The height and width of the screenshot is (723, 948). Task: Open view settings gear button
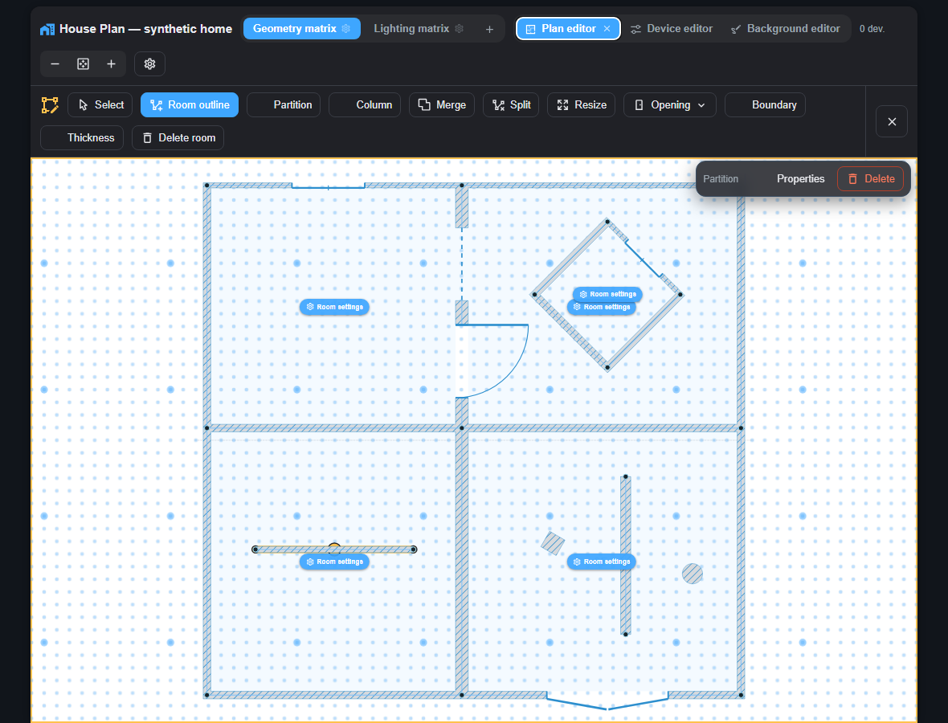pos(150,64)
